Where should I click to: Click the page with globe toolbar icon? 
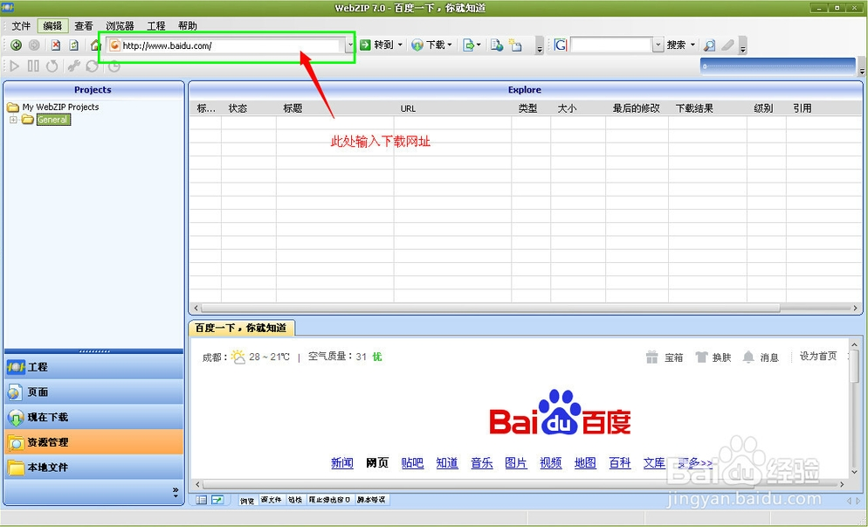497,45
